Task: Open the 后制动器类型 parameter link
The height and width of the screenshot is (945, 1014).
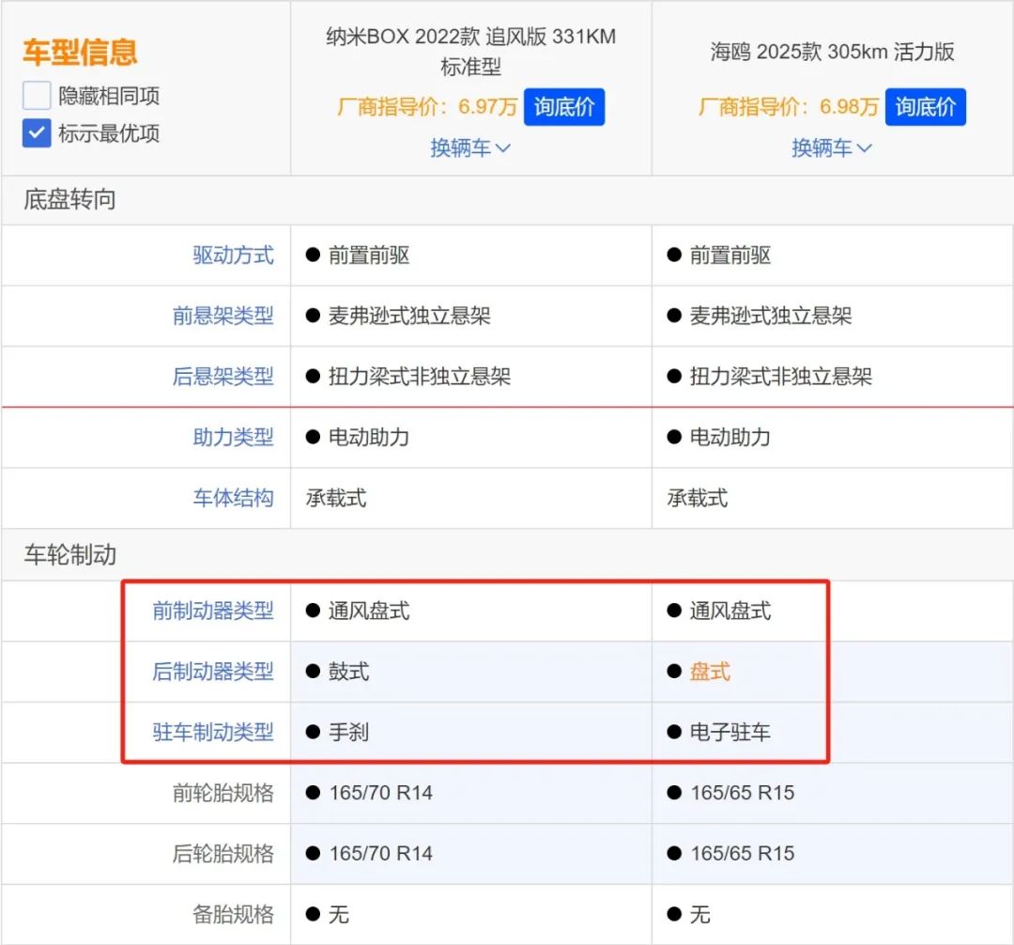Action: pos(213,672)
